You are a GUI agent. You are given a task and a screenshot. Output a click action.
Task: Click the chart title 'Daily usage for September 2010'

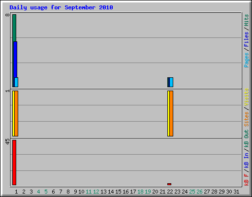pos(61,7)
